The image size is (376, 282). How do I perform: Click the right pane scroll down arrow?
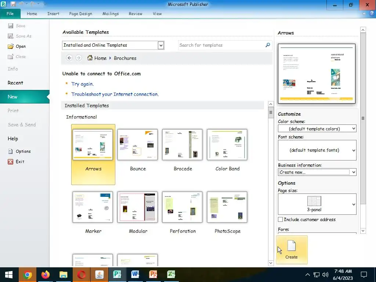click(363, 231)
